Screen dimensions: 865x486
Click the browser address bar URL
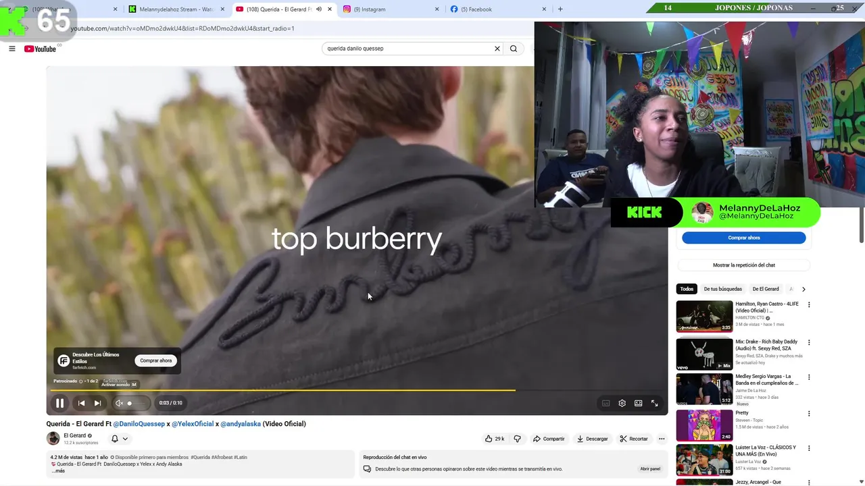tap(182, 28)
